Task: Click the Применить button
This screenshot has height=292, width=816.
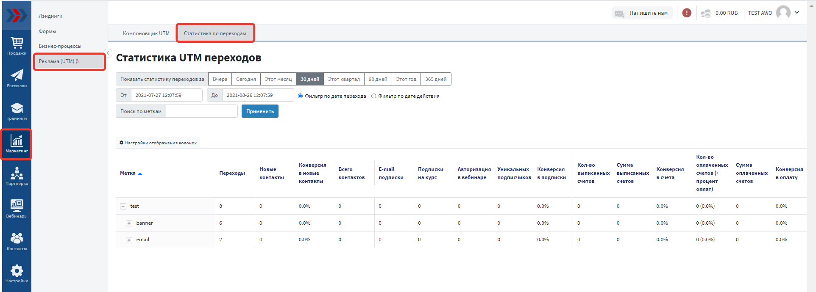Action: point(260,111)
